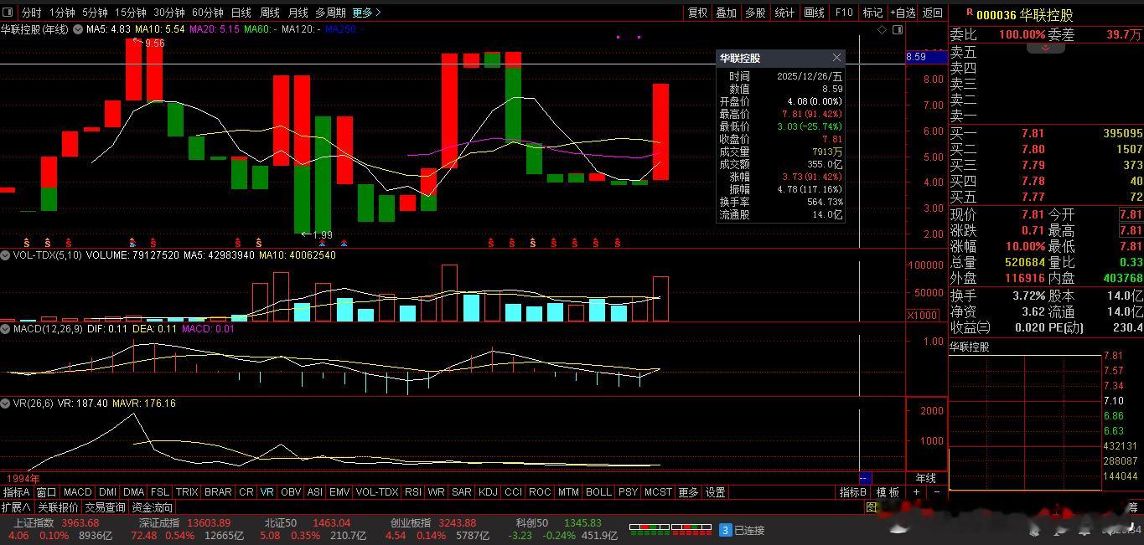Open the 关联报价 tab

coord(58,507)
